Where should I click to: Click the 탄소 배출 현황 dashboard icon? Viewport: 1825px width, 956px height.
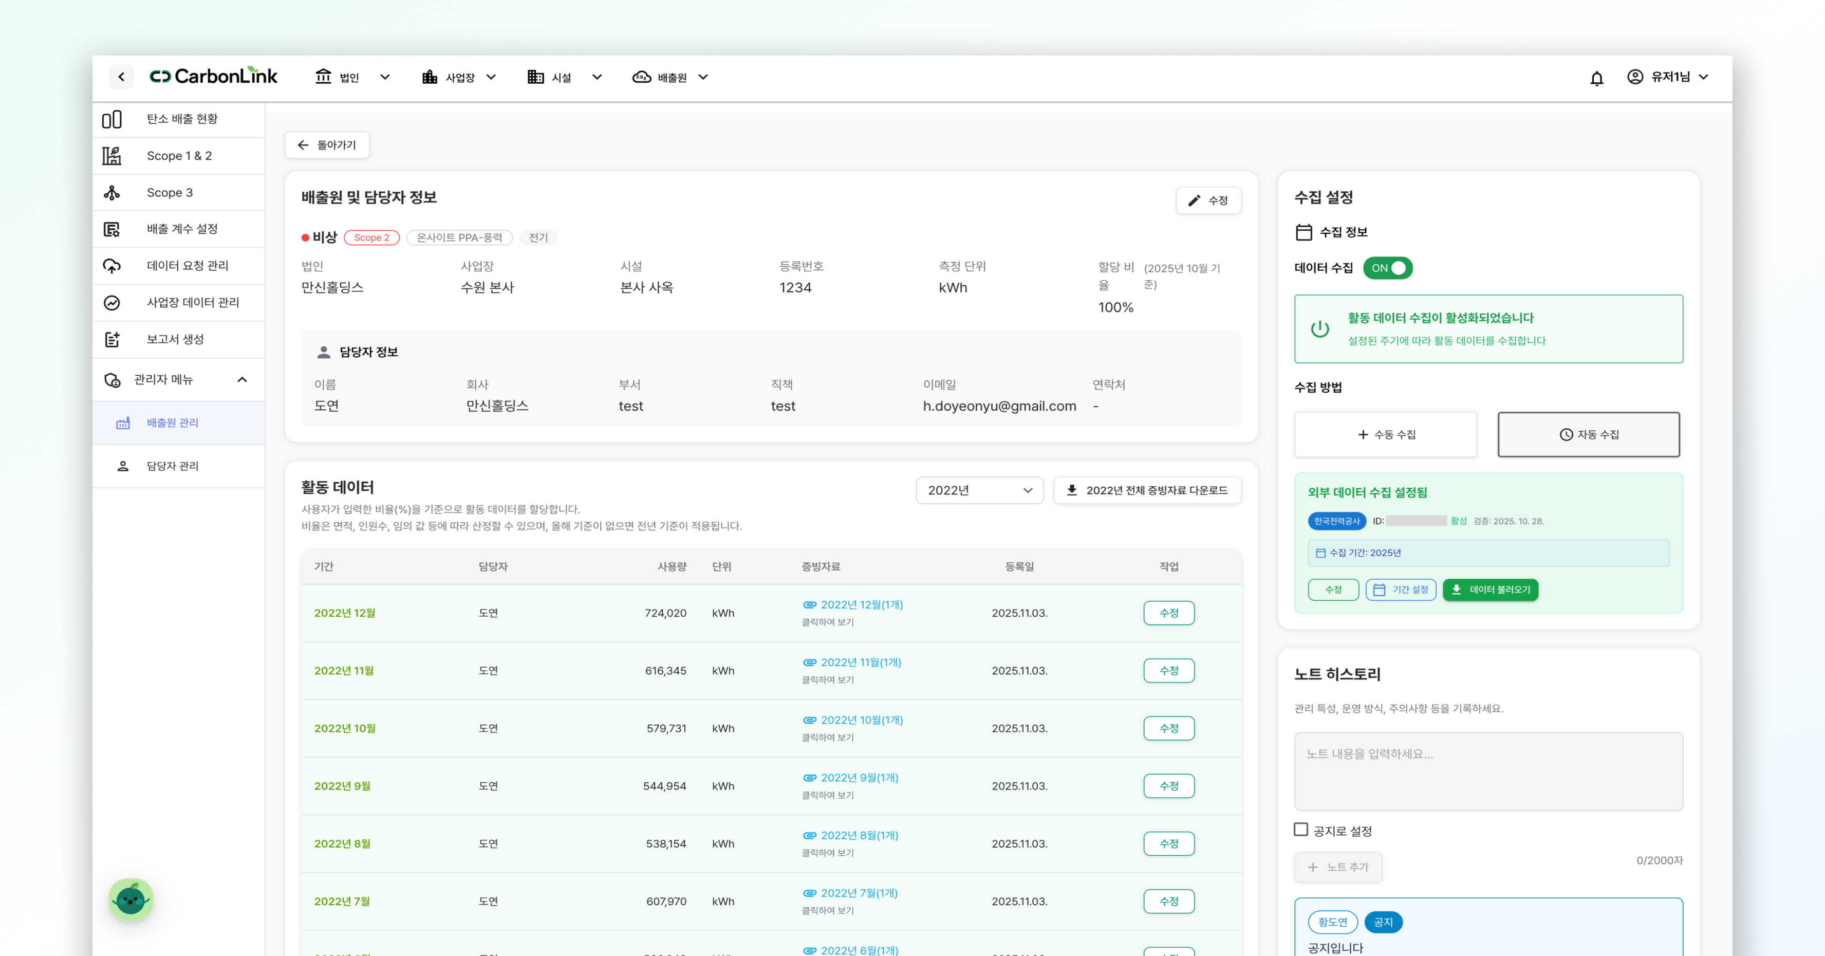112,119
